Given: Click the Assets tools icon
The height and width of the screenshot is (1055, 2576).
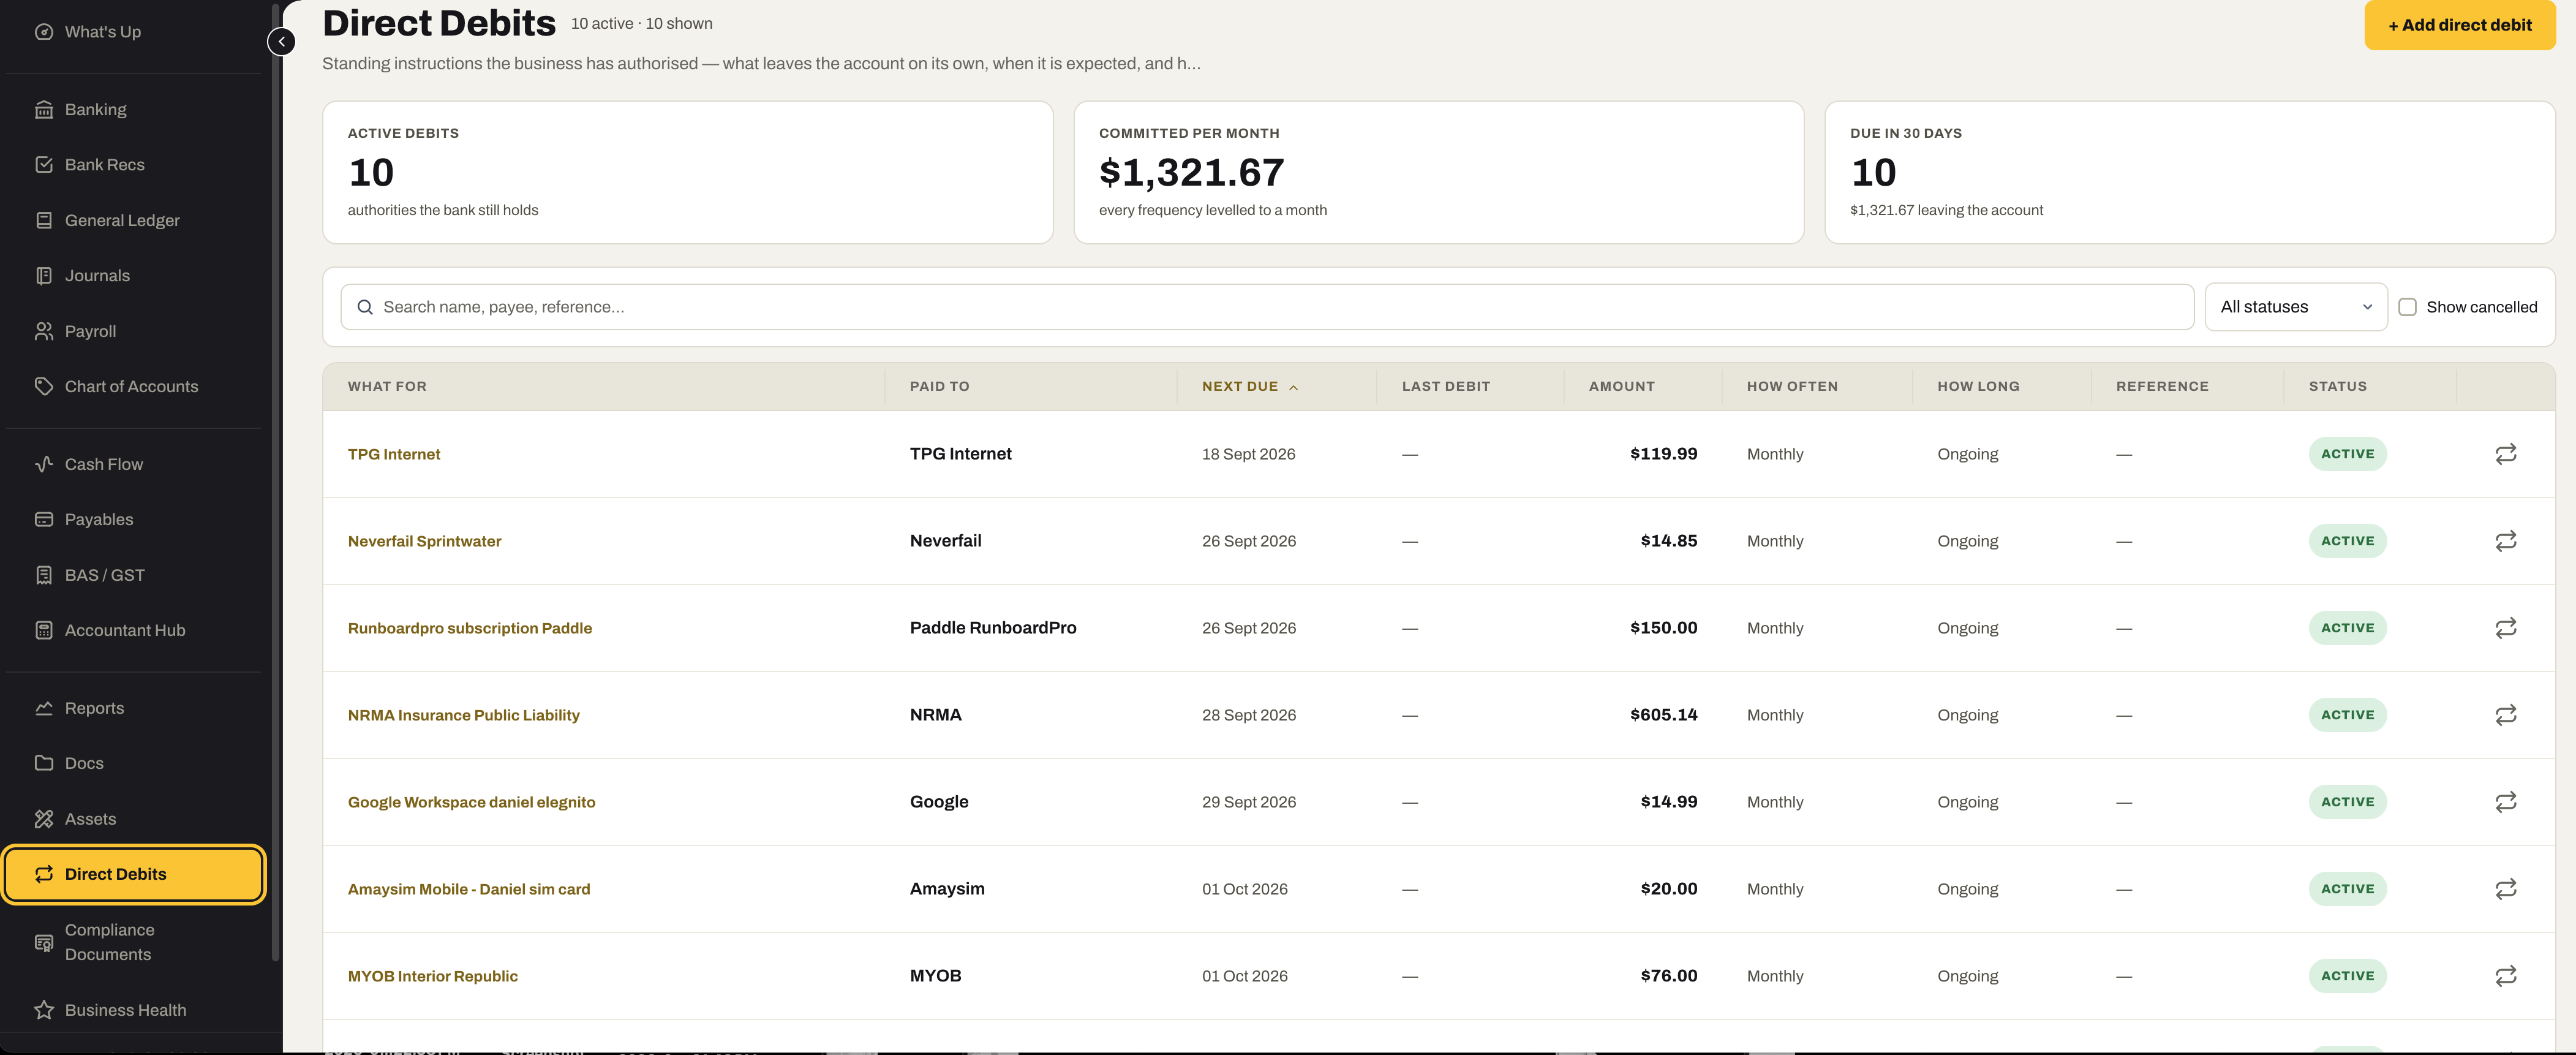Looking at the screenshot, I should [x=44, y=819].
